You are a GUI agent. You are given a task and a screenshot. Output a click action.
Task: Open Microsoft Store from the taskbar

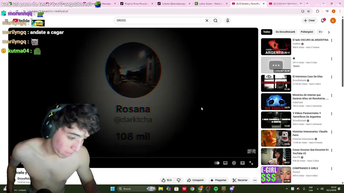(176, 189)
